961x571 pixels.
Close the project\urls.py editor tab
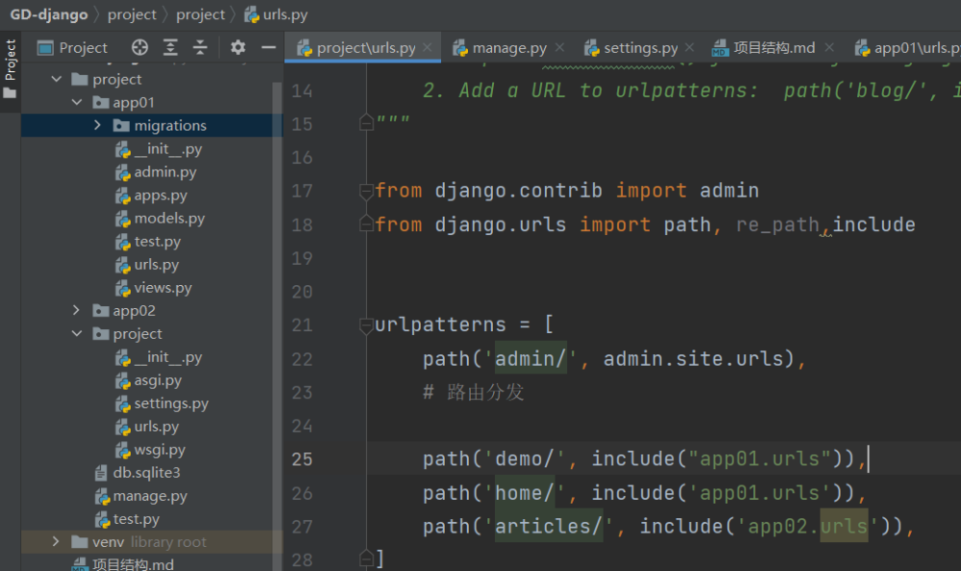428,47
